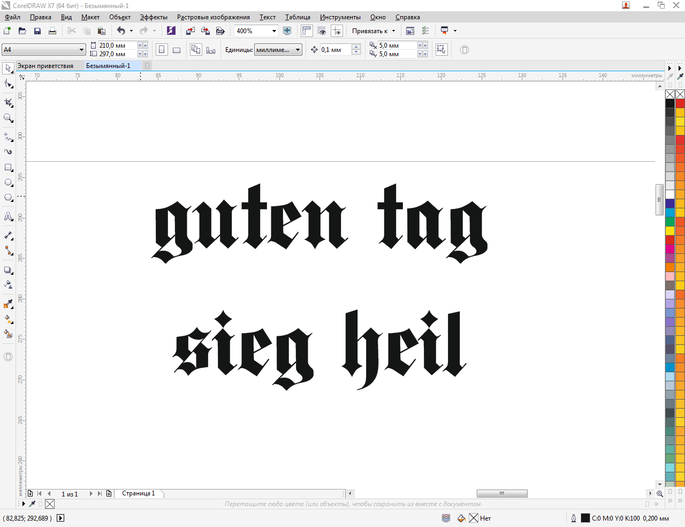
Task: Click the Publish to PDF icon
Action: point(220,31)
